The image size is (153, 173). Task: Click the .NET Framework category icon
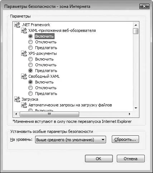tap(17, 25)
